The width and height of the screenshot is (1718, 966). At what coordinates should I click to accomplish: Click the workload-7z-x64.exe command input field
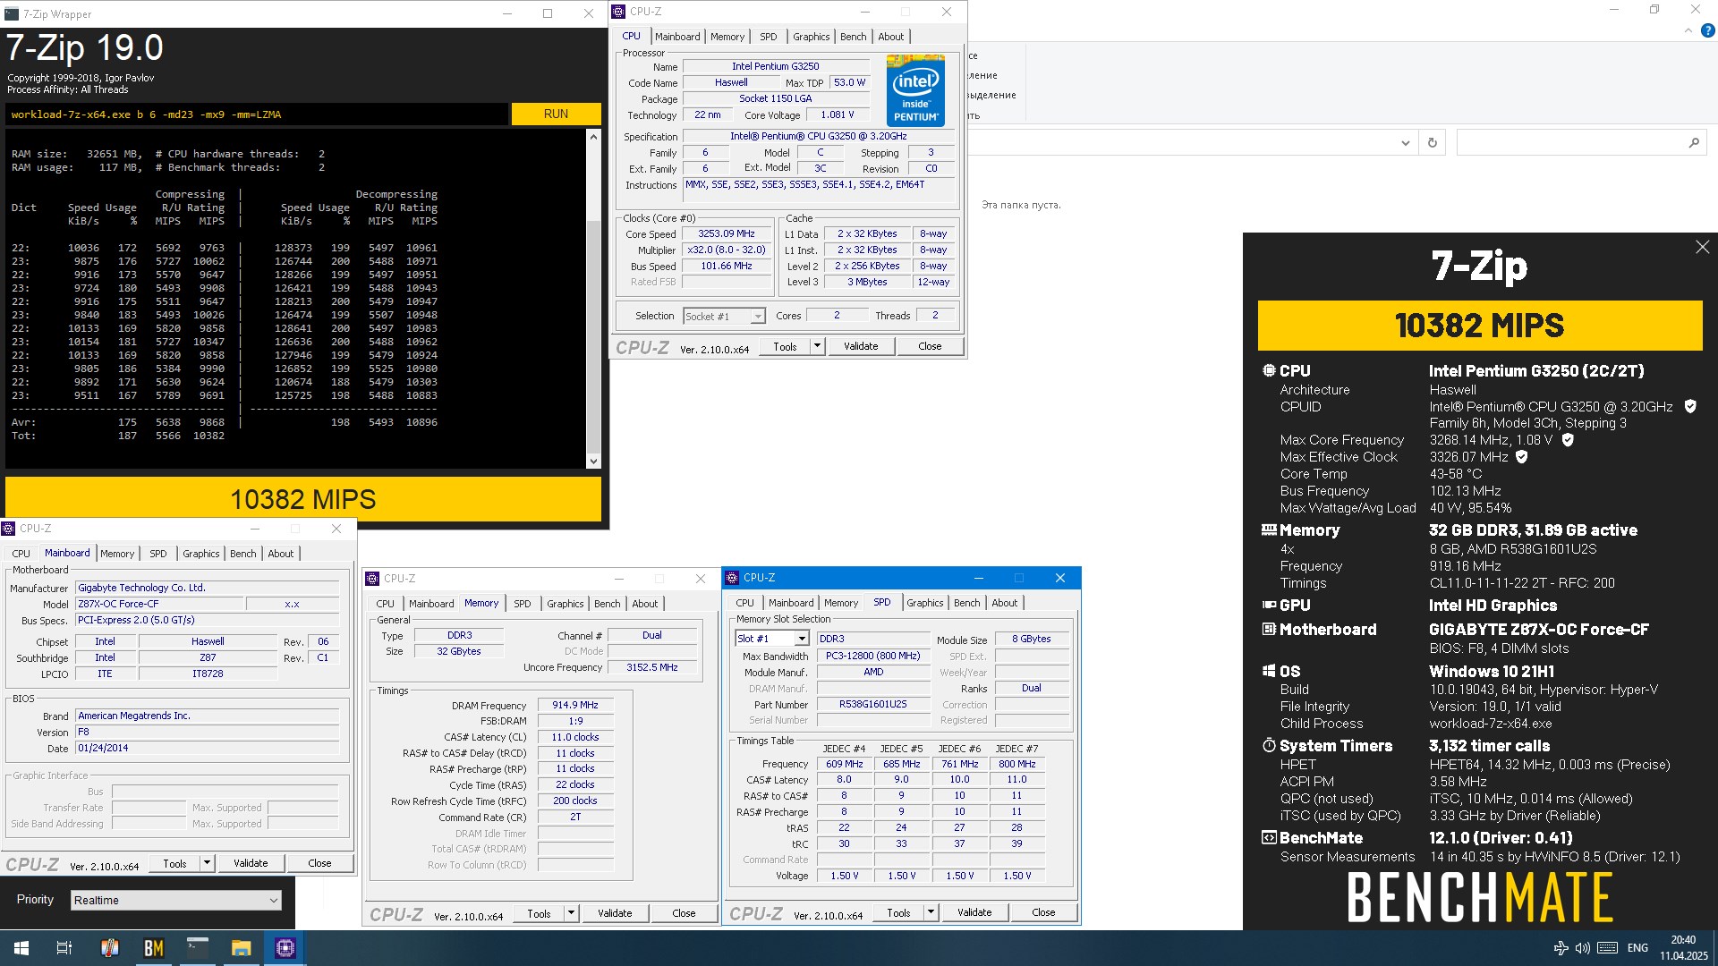tap(258, 114)
